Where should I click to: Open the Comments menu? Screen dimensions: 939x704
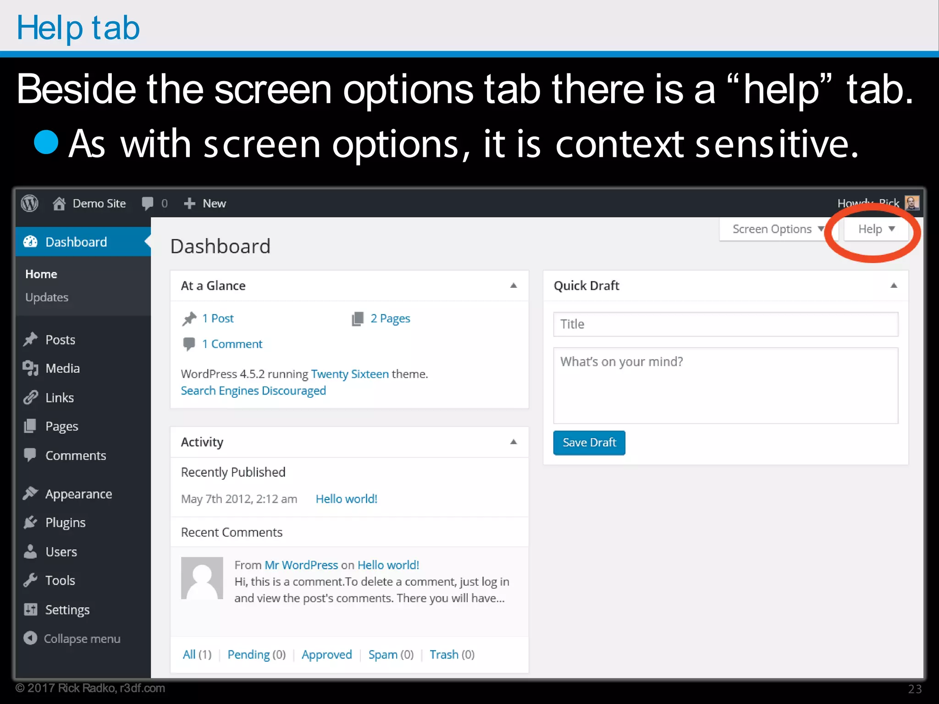pos(76,455)
